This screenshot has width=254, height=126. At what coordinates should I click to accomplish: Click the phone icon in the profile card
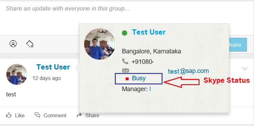125,61
